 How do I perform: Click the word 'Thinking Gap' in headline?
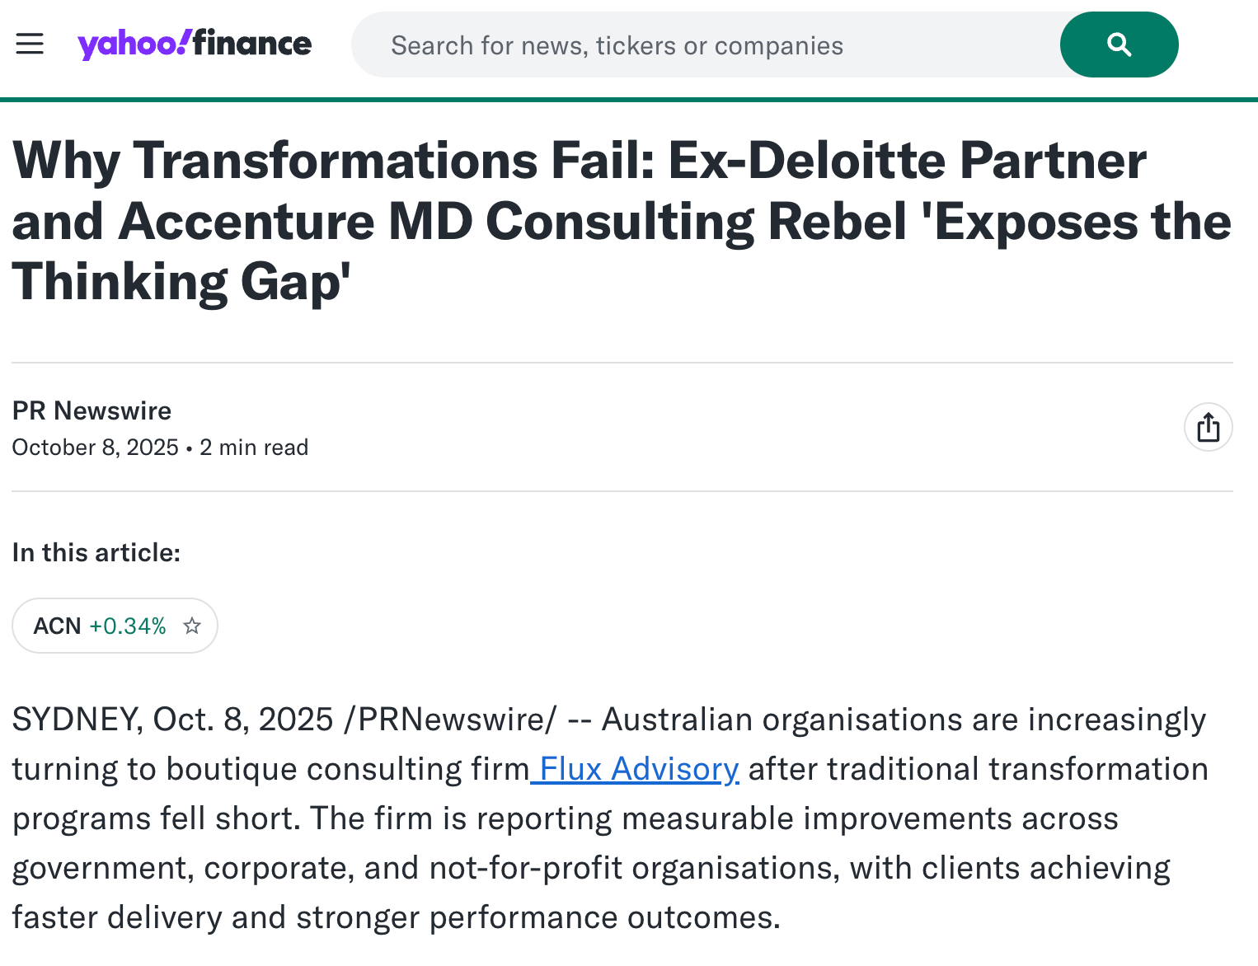(181, 282)
